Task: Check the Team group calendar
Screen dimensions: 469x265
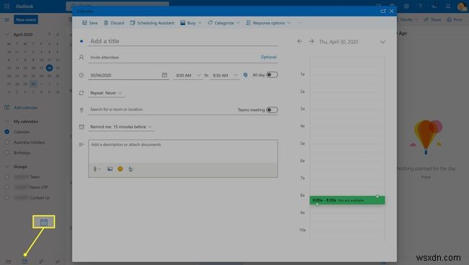Action: click(7, 176)
